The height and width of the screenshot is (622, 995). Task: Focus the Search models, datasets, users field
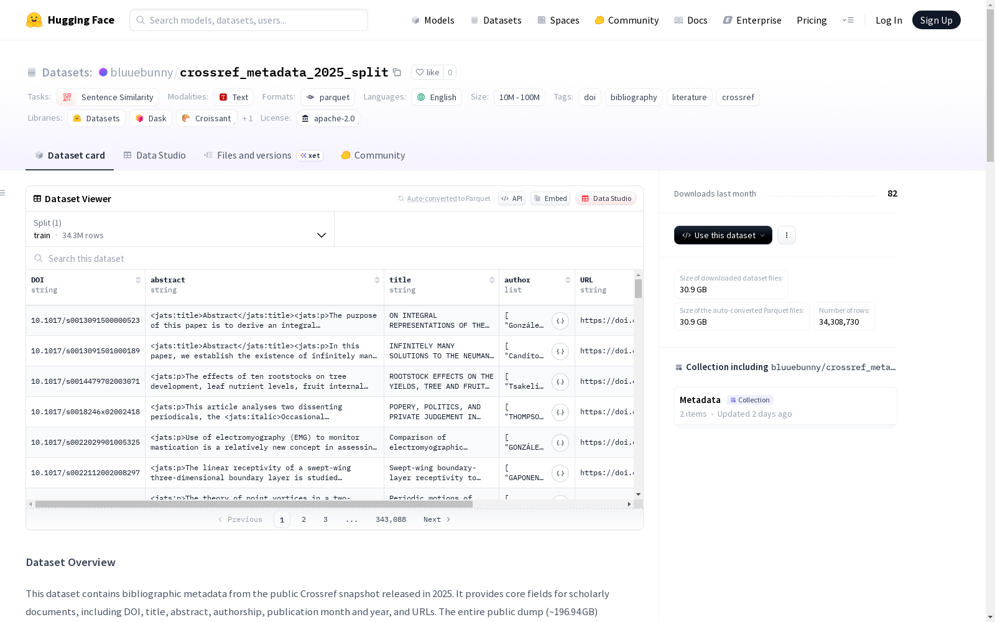click(249, 20)
